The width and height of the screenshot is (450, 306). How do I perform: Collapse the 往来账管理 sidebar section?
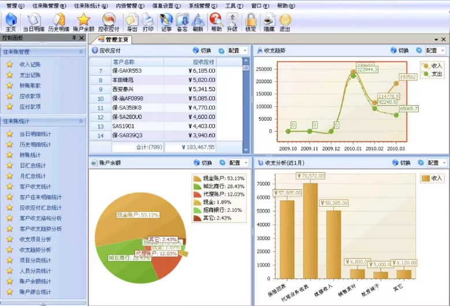(81, 52)
